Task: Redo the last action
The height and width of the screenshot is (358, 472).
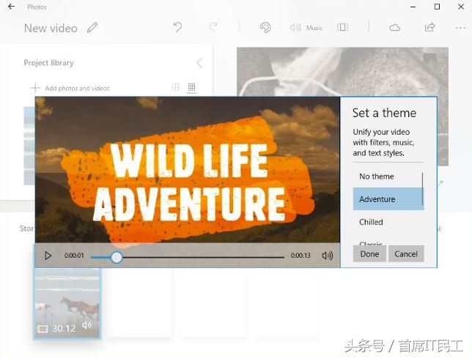Action: [x=213, y=27]
